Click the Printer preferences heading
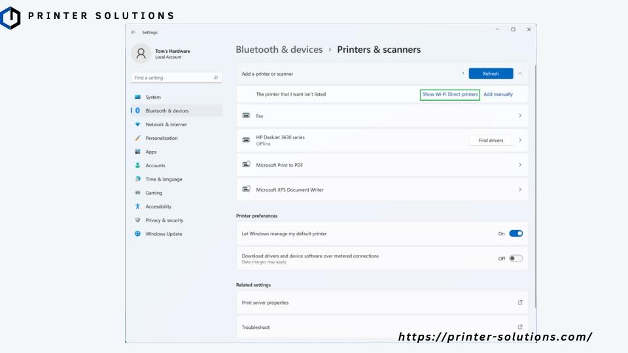This screenshot has width=628, height=353. (x=256, y=216)
